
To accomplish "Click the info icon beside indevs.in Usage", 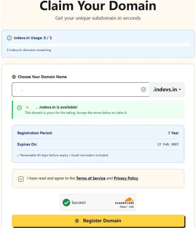I will coord(9,38).
